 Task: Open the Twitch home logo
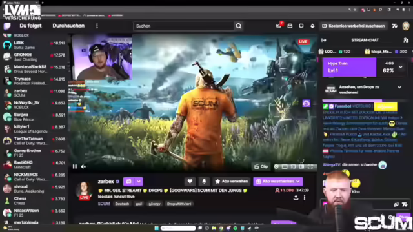pyautogui.click(x=7, y=26)
